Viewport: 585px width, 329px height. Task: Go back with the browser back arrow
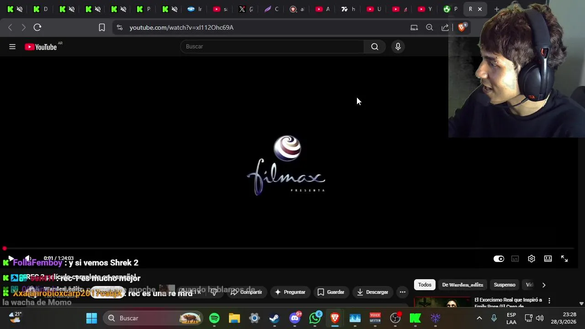click(10, 27)
